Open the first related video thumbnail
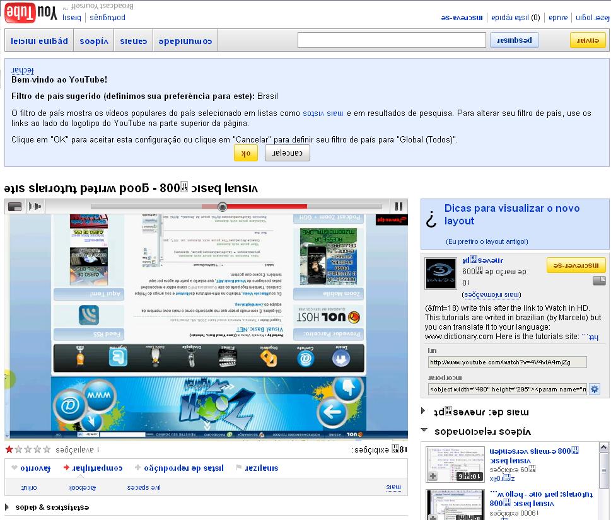 point(455,465)
